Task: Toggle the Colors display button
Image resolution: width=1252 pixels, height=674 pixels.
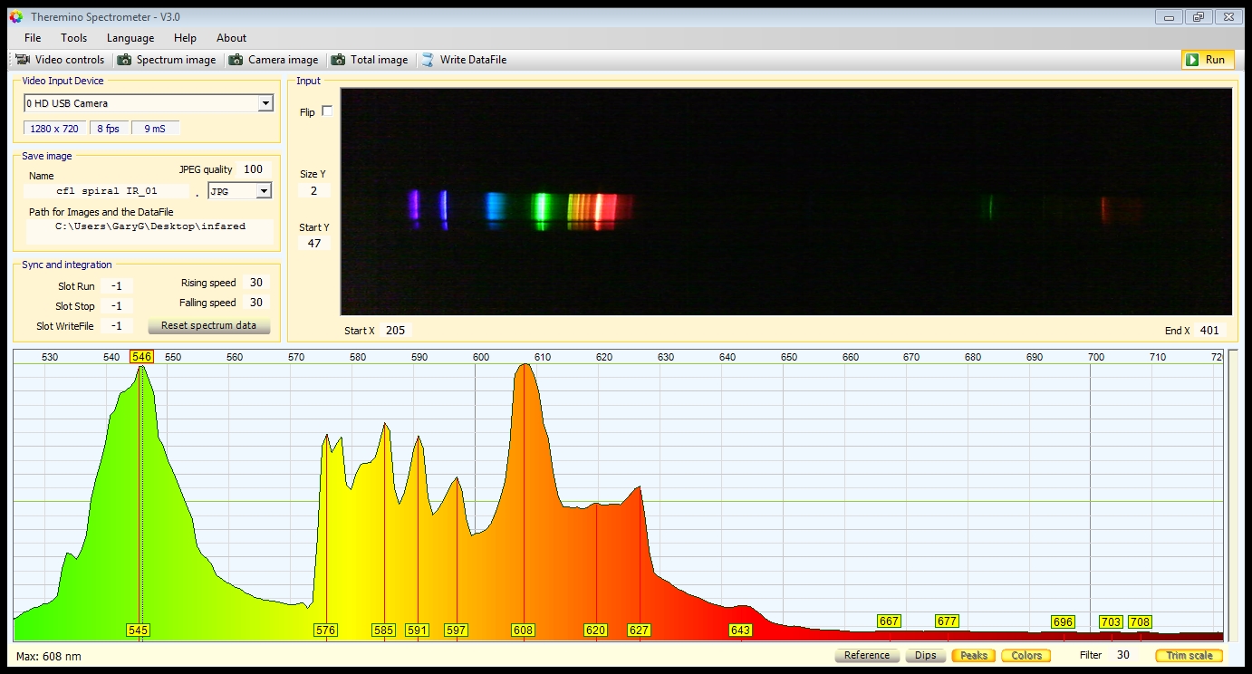Action: [1026, 655]
